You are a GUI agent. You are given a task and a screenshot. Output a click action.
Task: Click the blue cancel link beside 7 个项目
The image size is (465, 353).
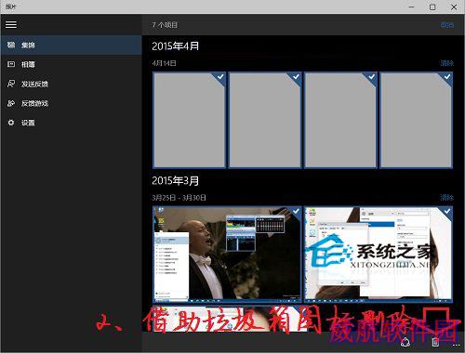tap(447, 25)
